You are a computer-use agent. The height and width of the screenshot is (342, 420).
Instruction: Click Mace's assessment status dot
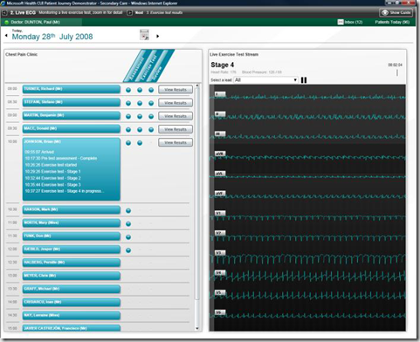click(x=128, y=130)
